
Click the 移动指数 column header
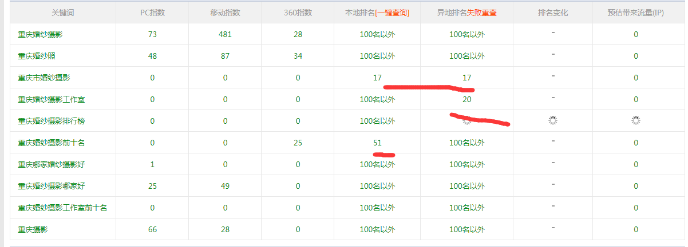point(225,13)
